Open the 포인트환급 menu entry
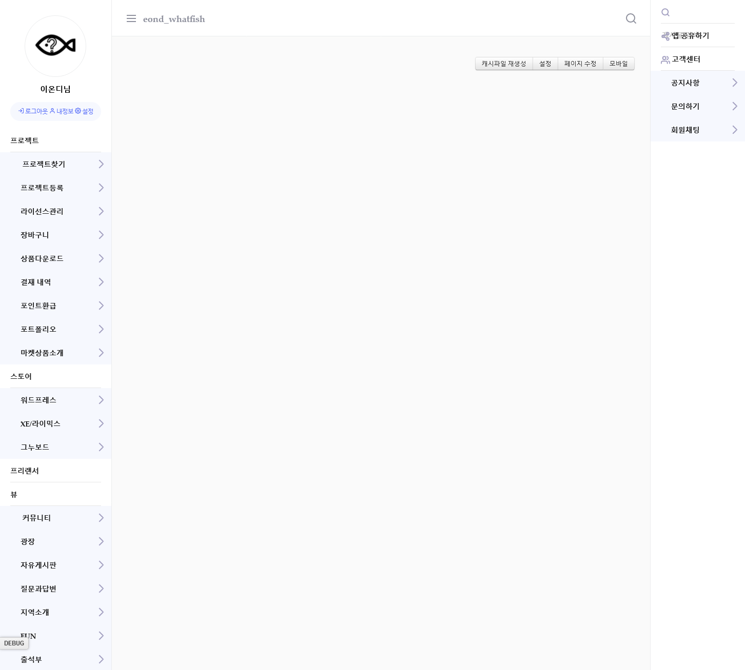The image size is (745, 670). pyautogui.click(x=38, y=306)
